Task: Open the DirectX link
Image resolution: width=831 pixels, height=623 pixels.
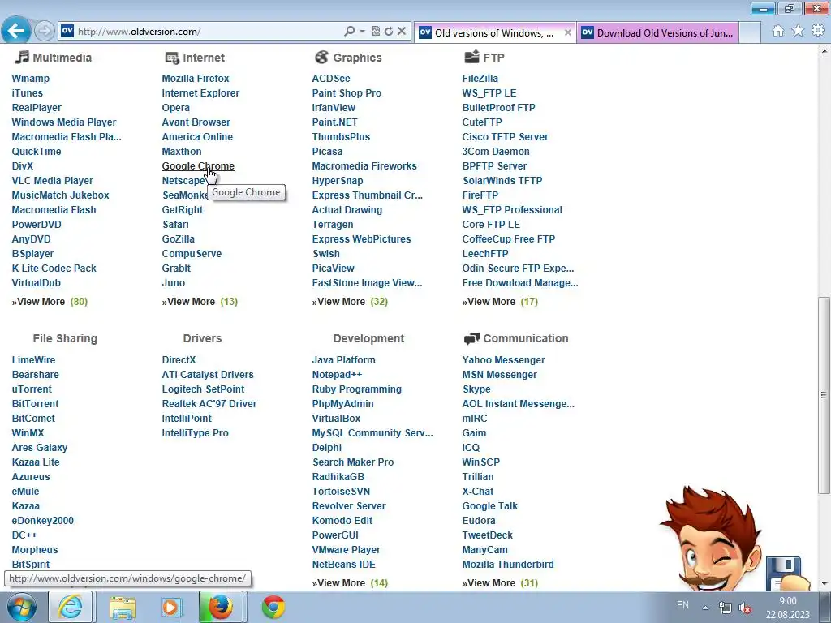Action: coord(179,359)
